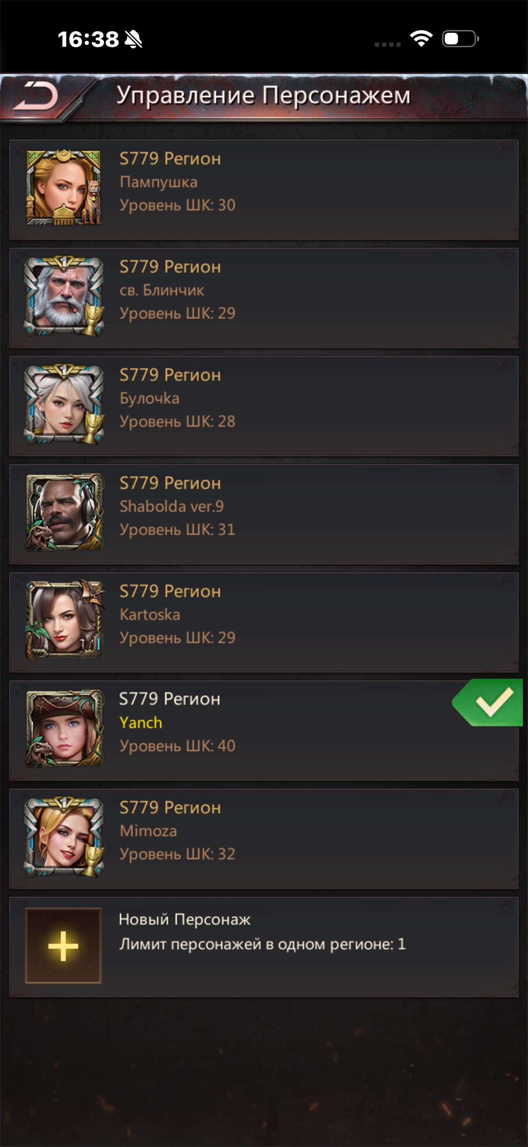
Task: Tap the yellow Yanch character name
Action: pos(141,722)
